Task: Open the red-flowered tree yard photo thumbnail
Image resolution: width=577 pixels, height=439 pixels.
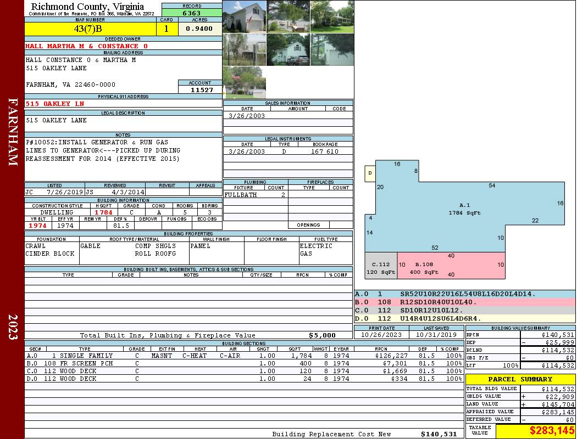Action: pos(245,82)
